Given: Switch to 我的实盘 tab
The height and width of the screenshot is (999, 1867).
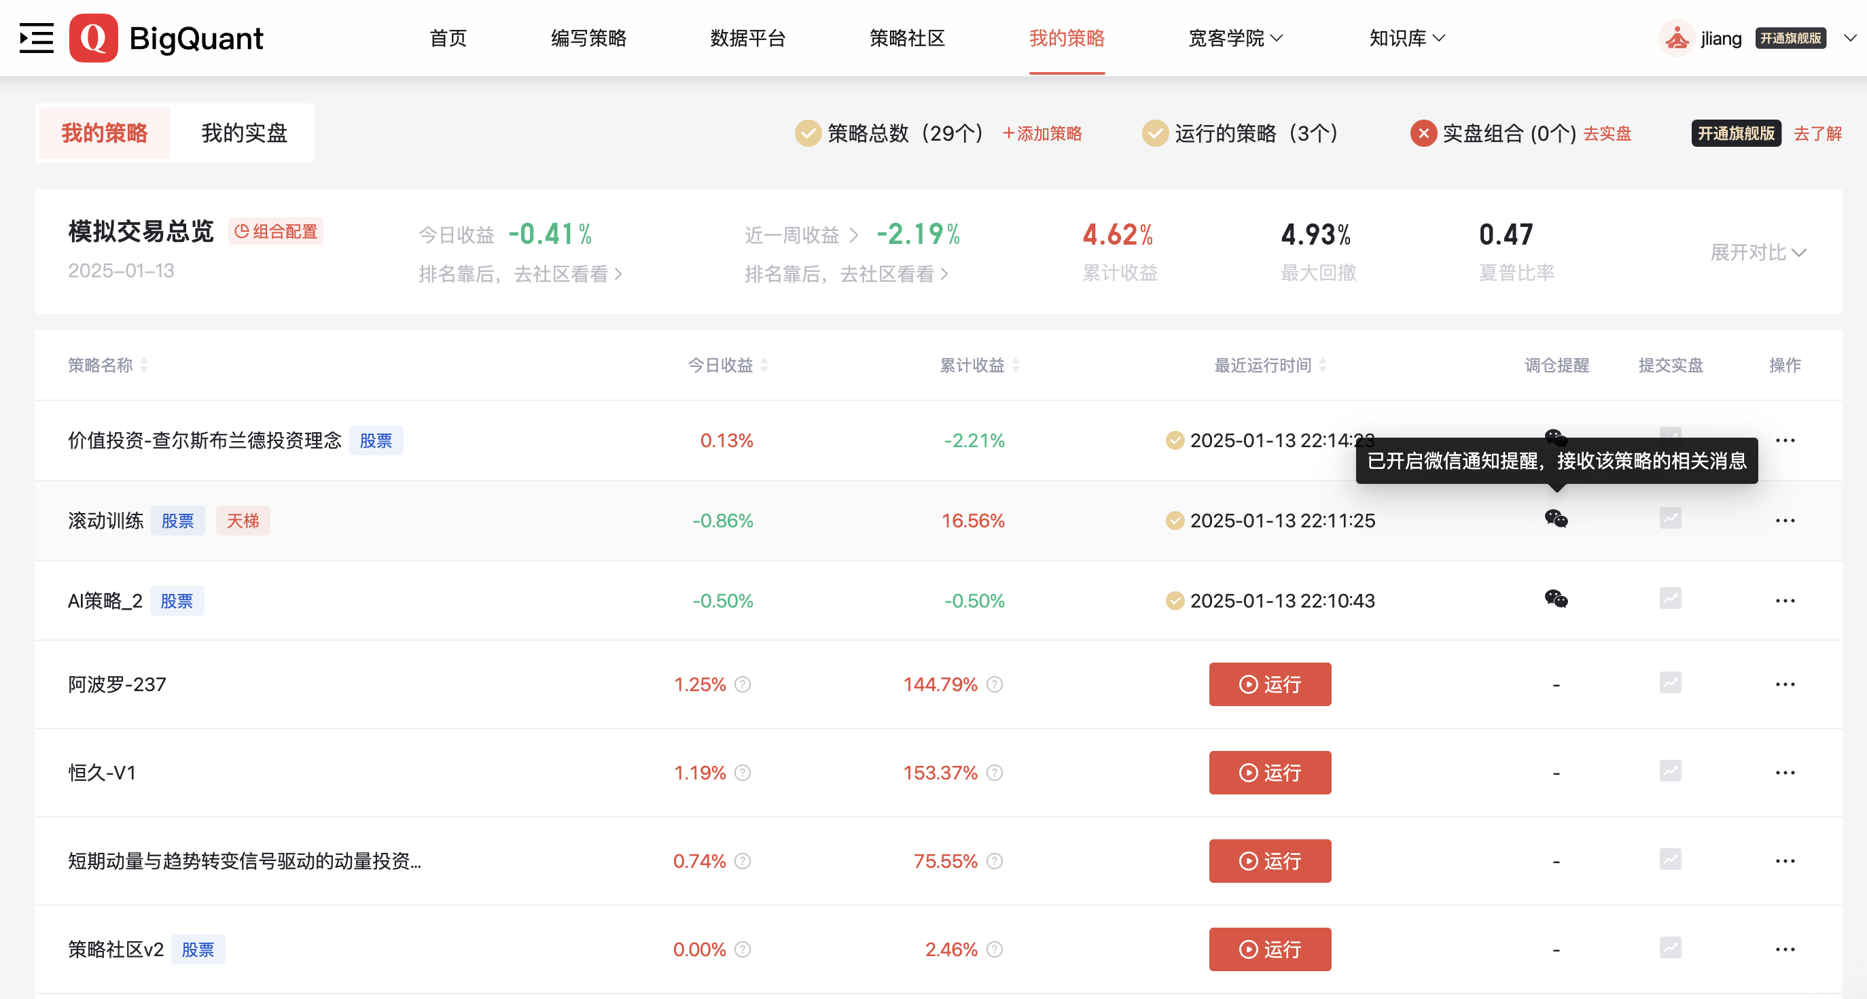Looking at the screenshot, I should click(x=245, y=133).
